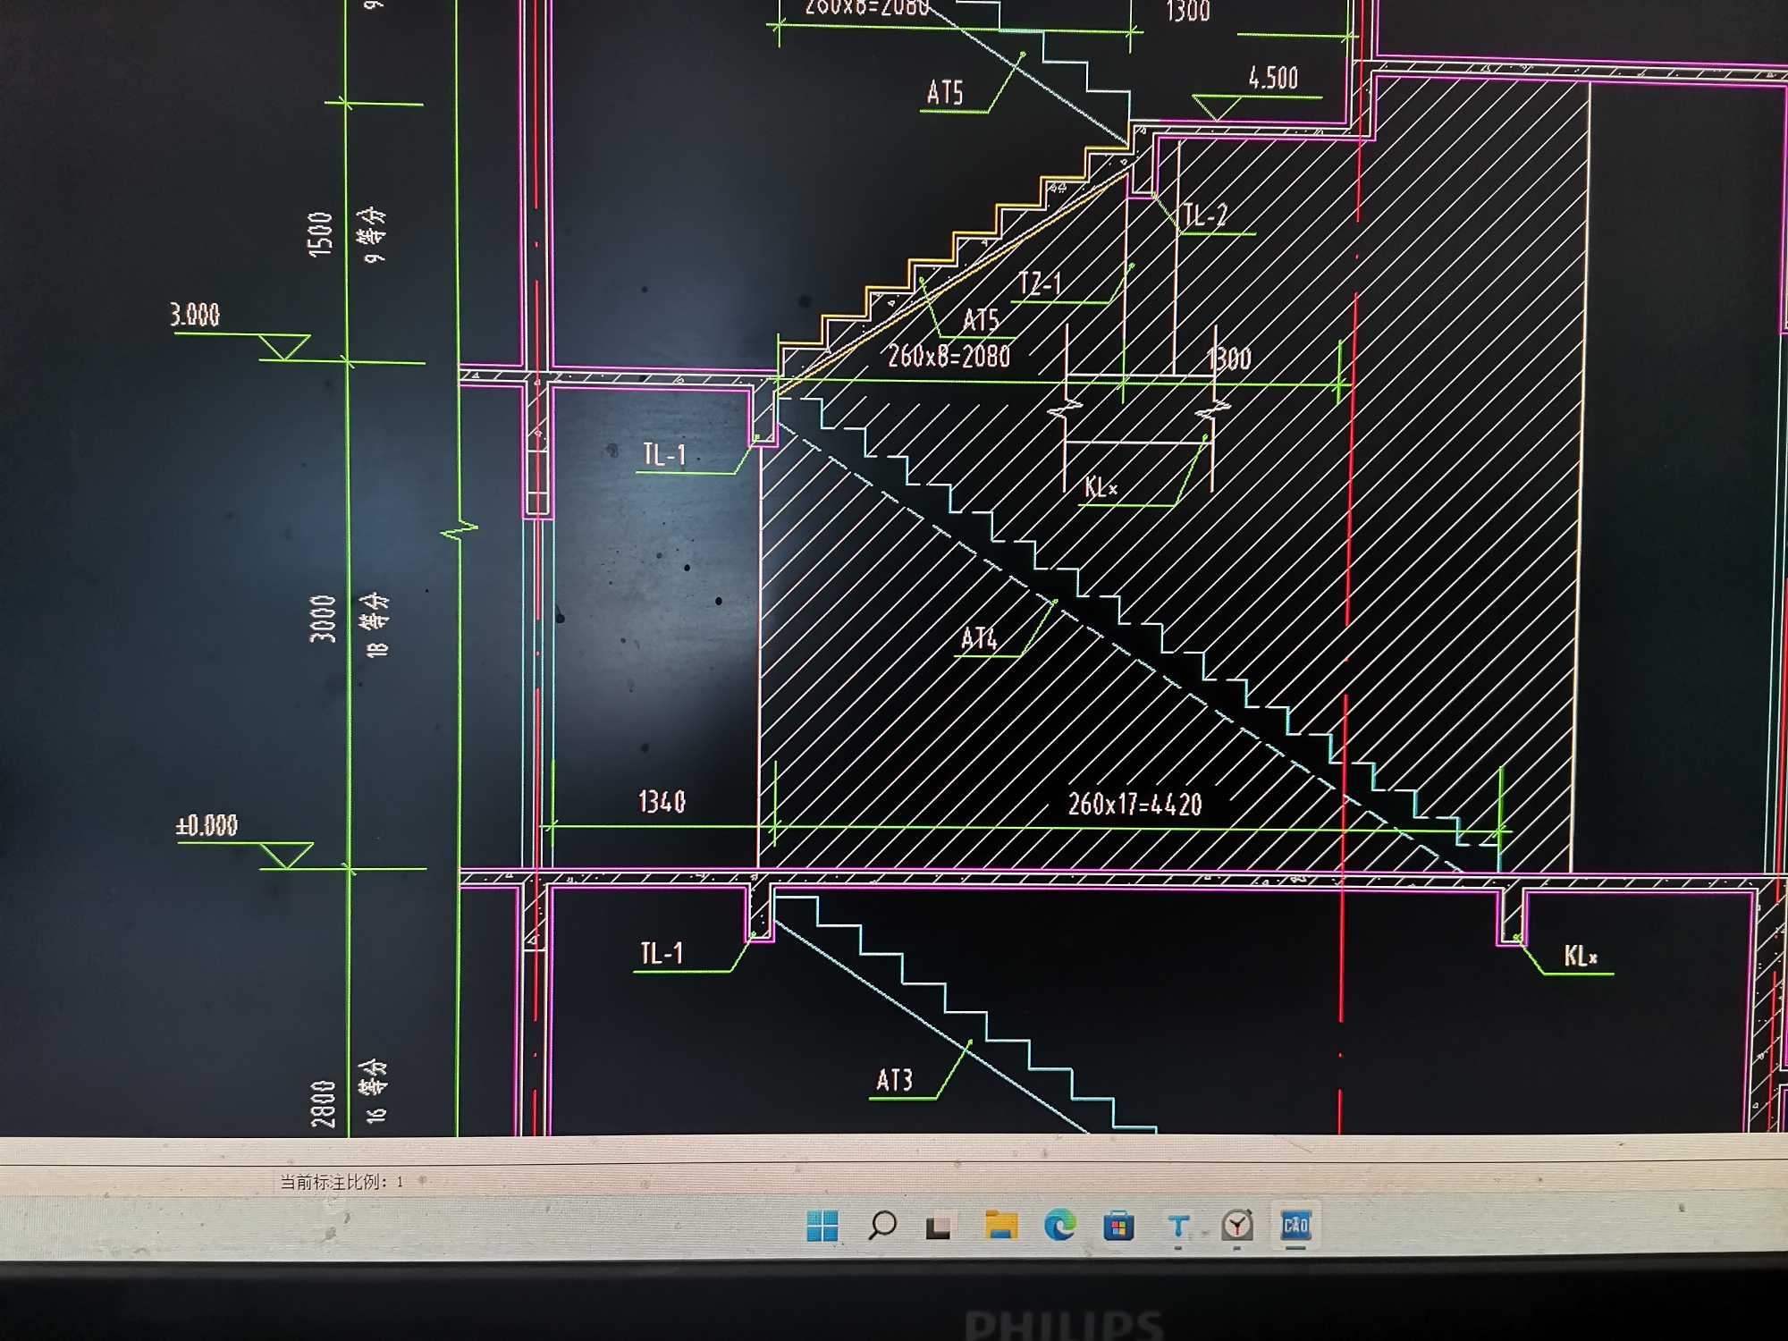
Task: Launch File Explorer folder icon
Action: tap(1000, 1225)
